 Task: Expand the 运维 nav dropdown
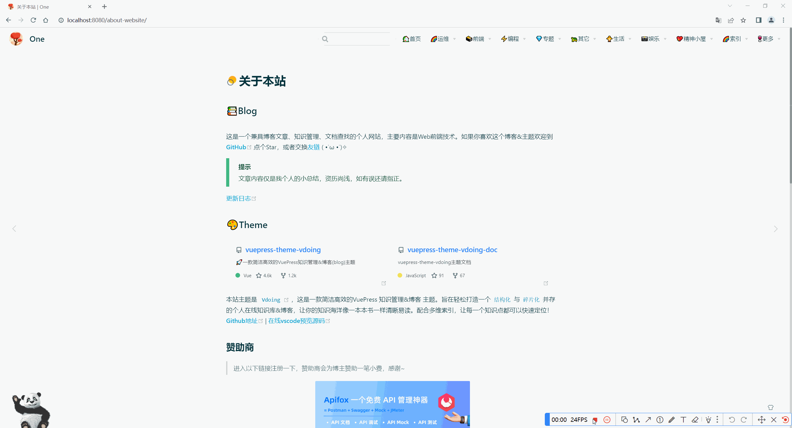point(443,39)
